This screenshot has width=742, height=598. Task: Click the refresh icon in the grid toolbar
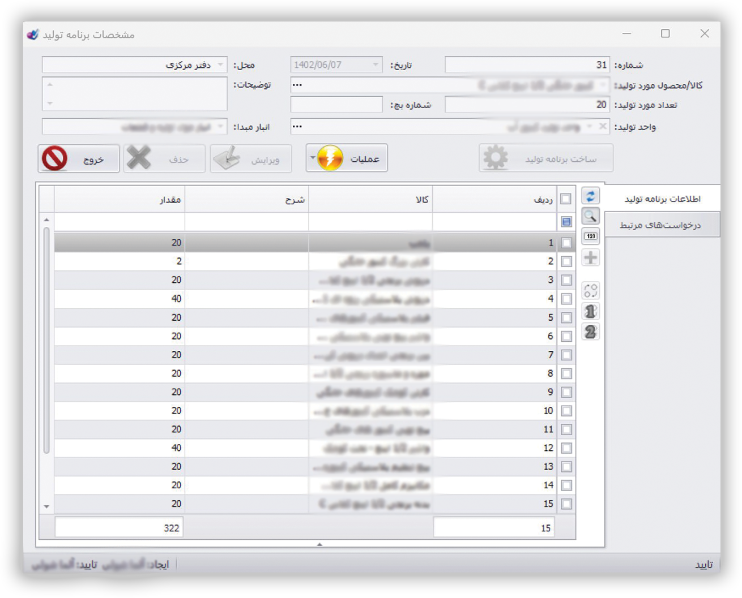point(590,196)
